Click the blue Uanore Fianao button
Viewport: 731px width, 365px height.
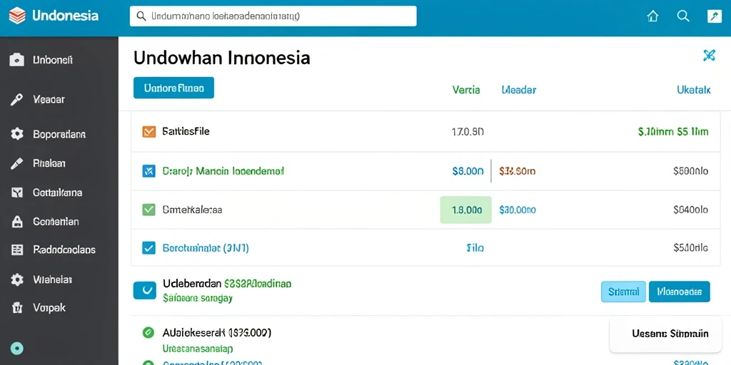(x=173, y=88)
